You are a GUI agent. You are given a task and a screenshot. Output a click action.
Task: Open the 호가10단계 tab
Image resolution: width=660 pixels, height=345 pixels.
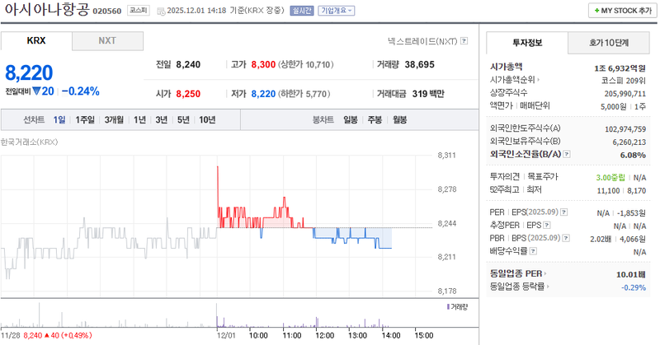tap(609, 43)
